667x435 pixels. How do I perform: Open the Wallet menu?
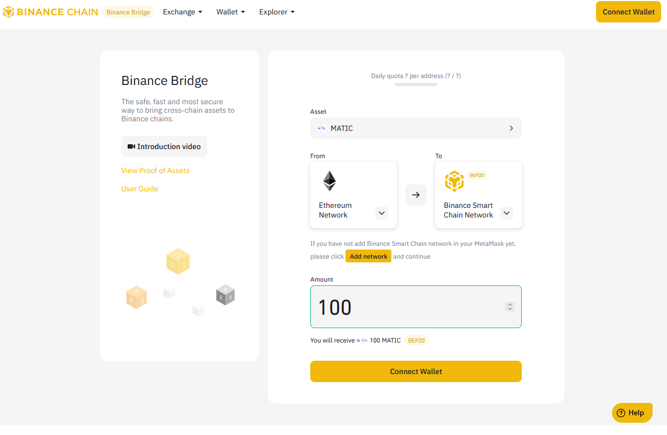(230, 12)
